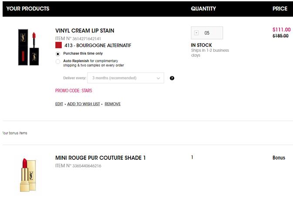Decrease quantity with the minus button

[196, 33]
